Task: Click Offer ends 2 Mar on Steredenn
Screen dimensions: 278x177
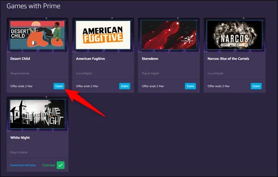Action: click(153, 86)
